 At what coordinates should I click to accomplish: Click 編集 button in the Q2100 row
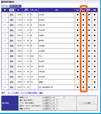click(12, 41)
